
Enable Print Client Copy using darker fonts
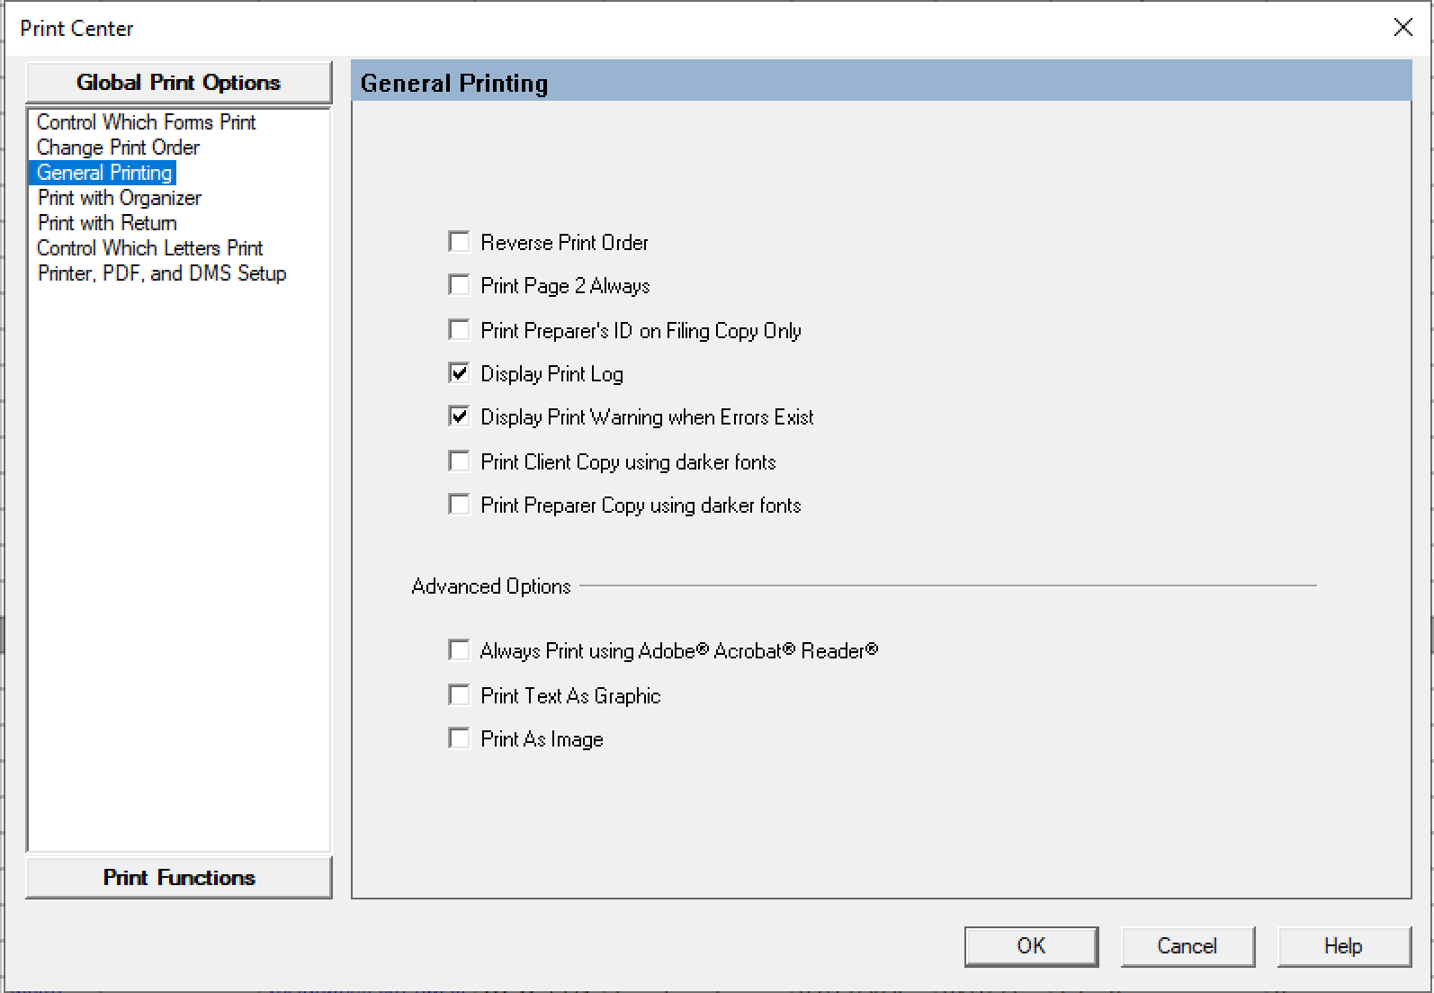click(459, 461)
